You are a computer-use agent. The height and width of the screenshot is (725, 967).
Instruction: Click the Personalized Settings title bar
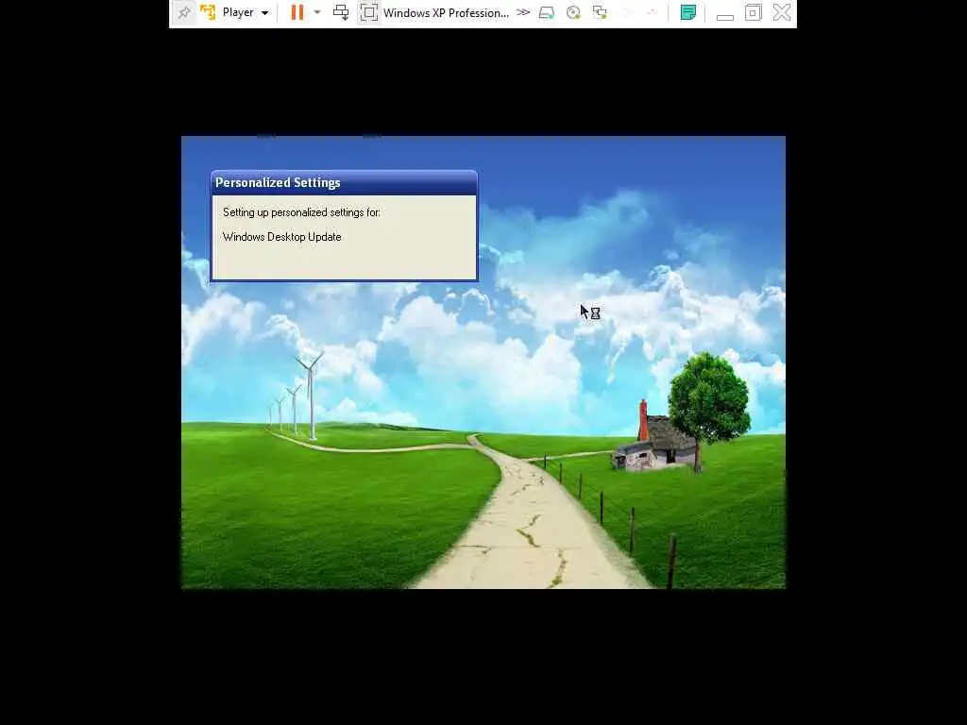tap(344, 183)
